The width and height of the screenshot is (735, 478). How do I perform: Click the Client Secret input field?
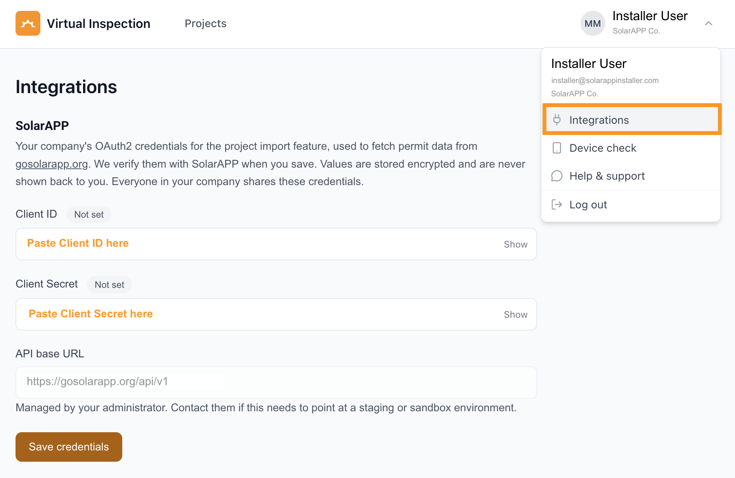(276, 314)
